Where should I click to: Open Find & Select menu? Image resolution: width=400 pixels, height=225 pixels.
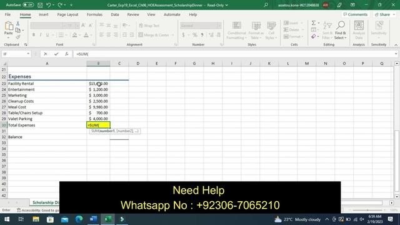[341, 31]
